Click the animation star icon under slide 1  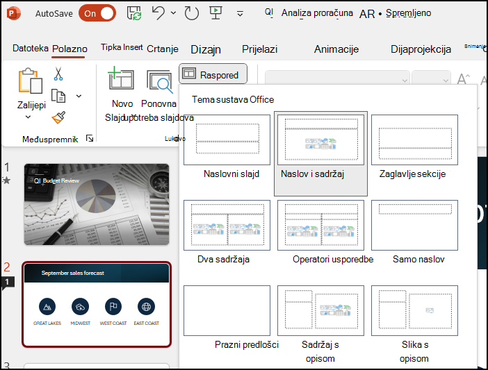6,180
